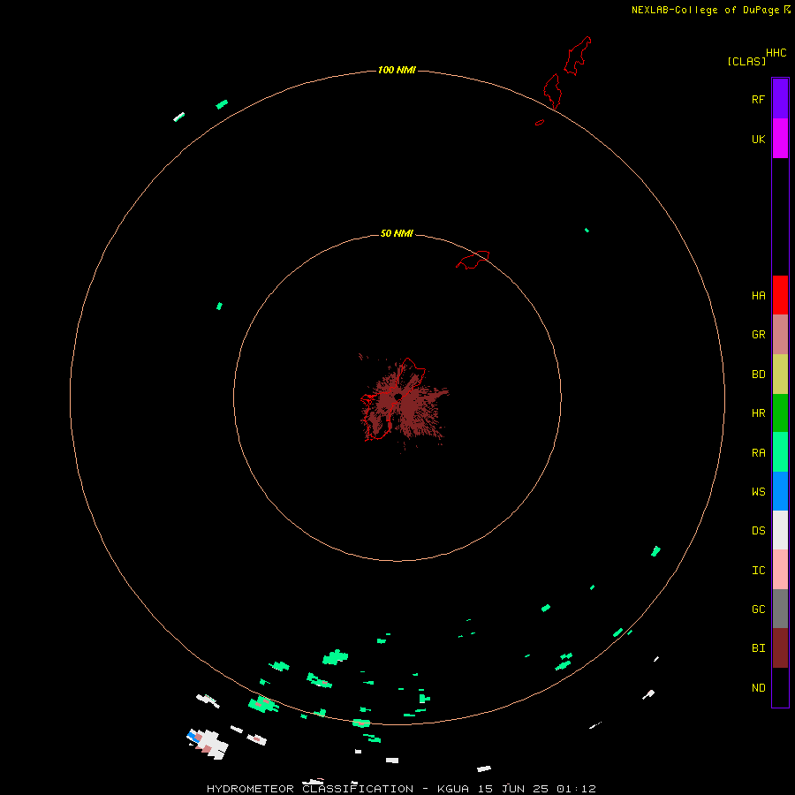
Task: Click the WS blue legend swatch
Action: 780,491
